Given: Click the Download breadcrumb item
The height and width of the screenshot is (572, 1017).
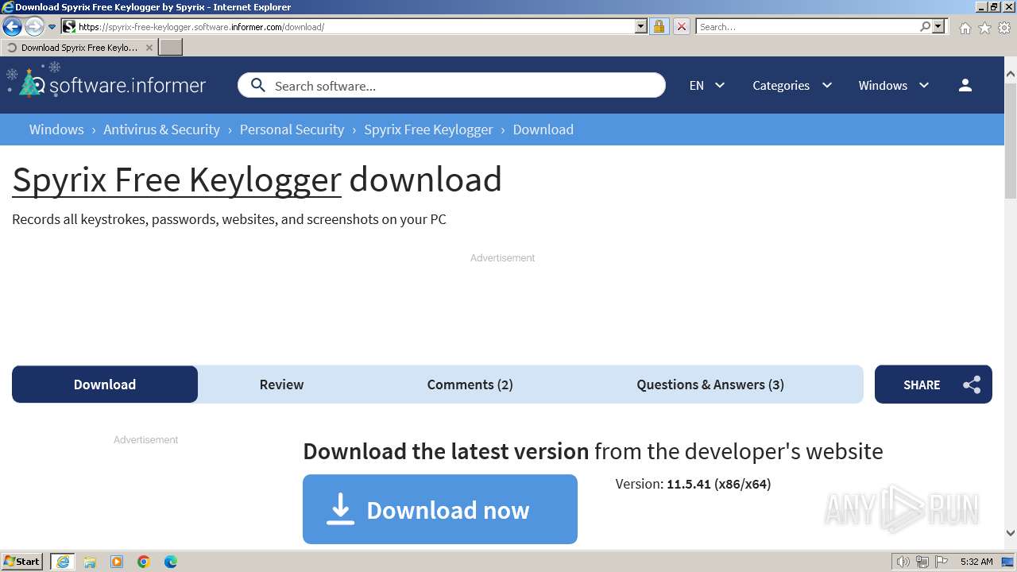Looking at the screenshot, I should pyautogui.click(x=543, y=129).
